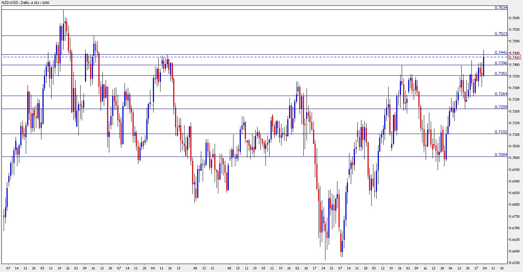Click the 0.7050 price axis tick
The image size is (523, 272).
click(x=515, y=146)
